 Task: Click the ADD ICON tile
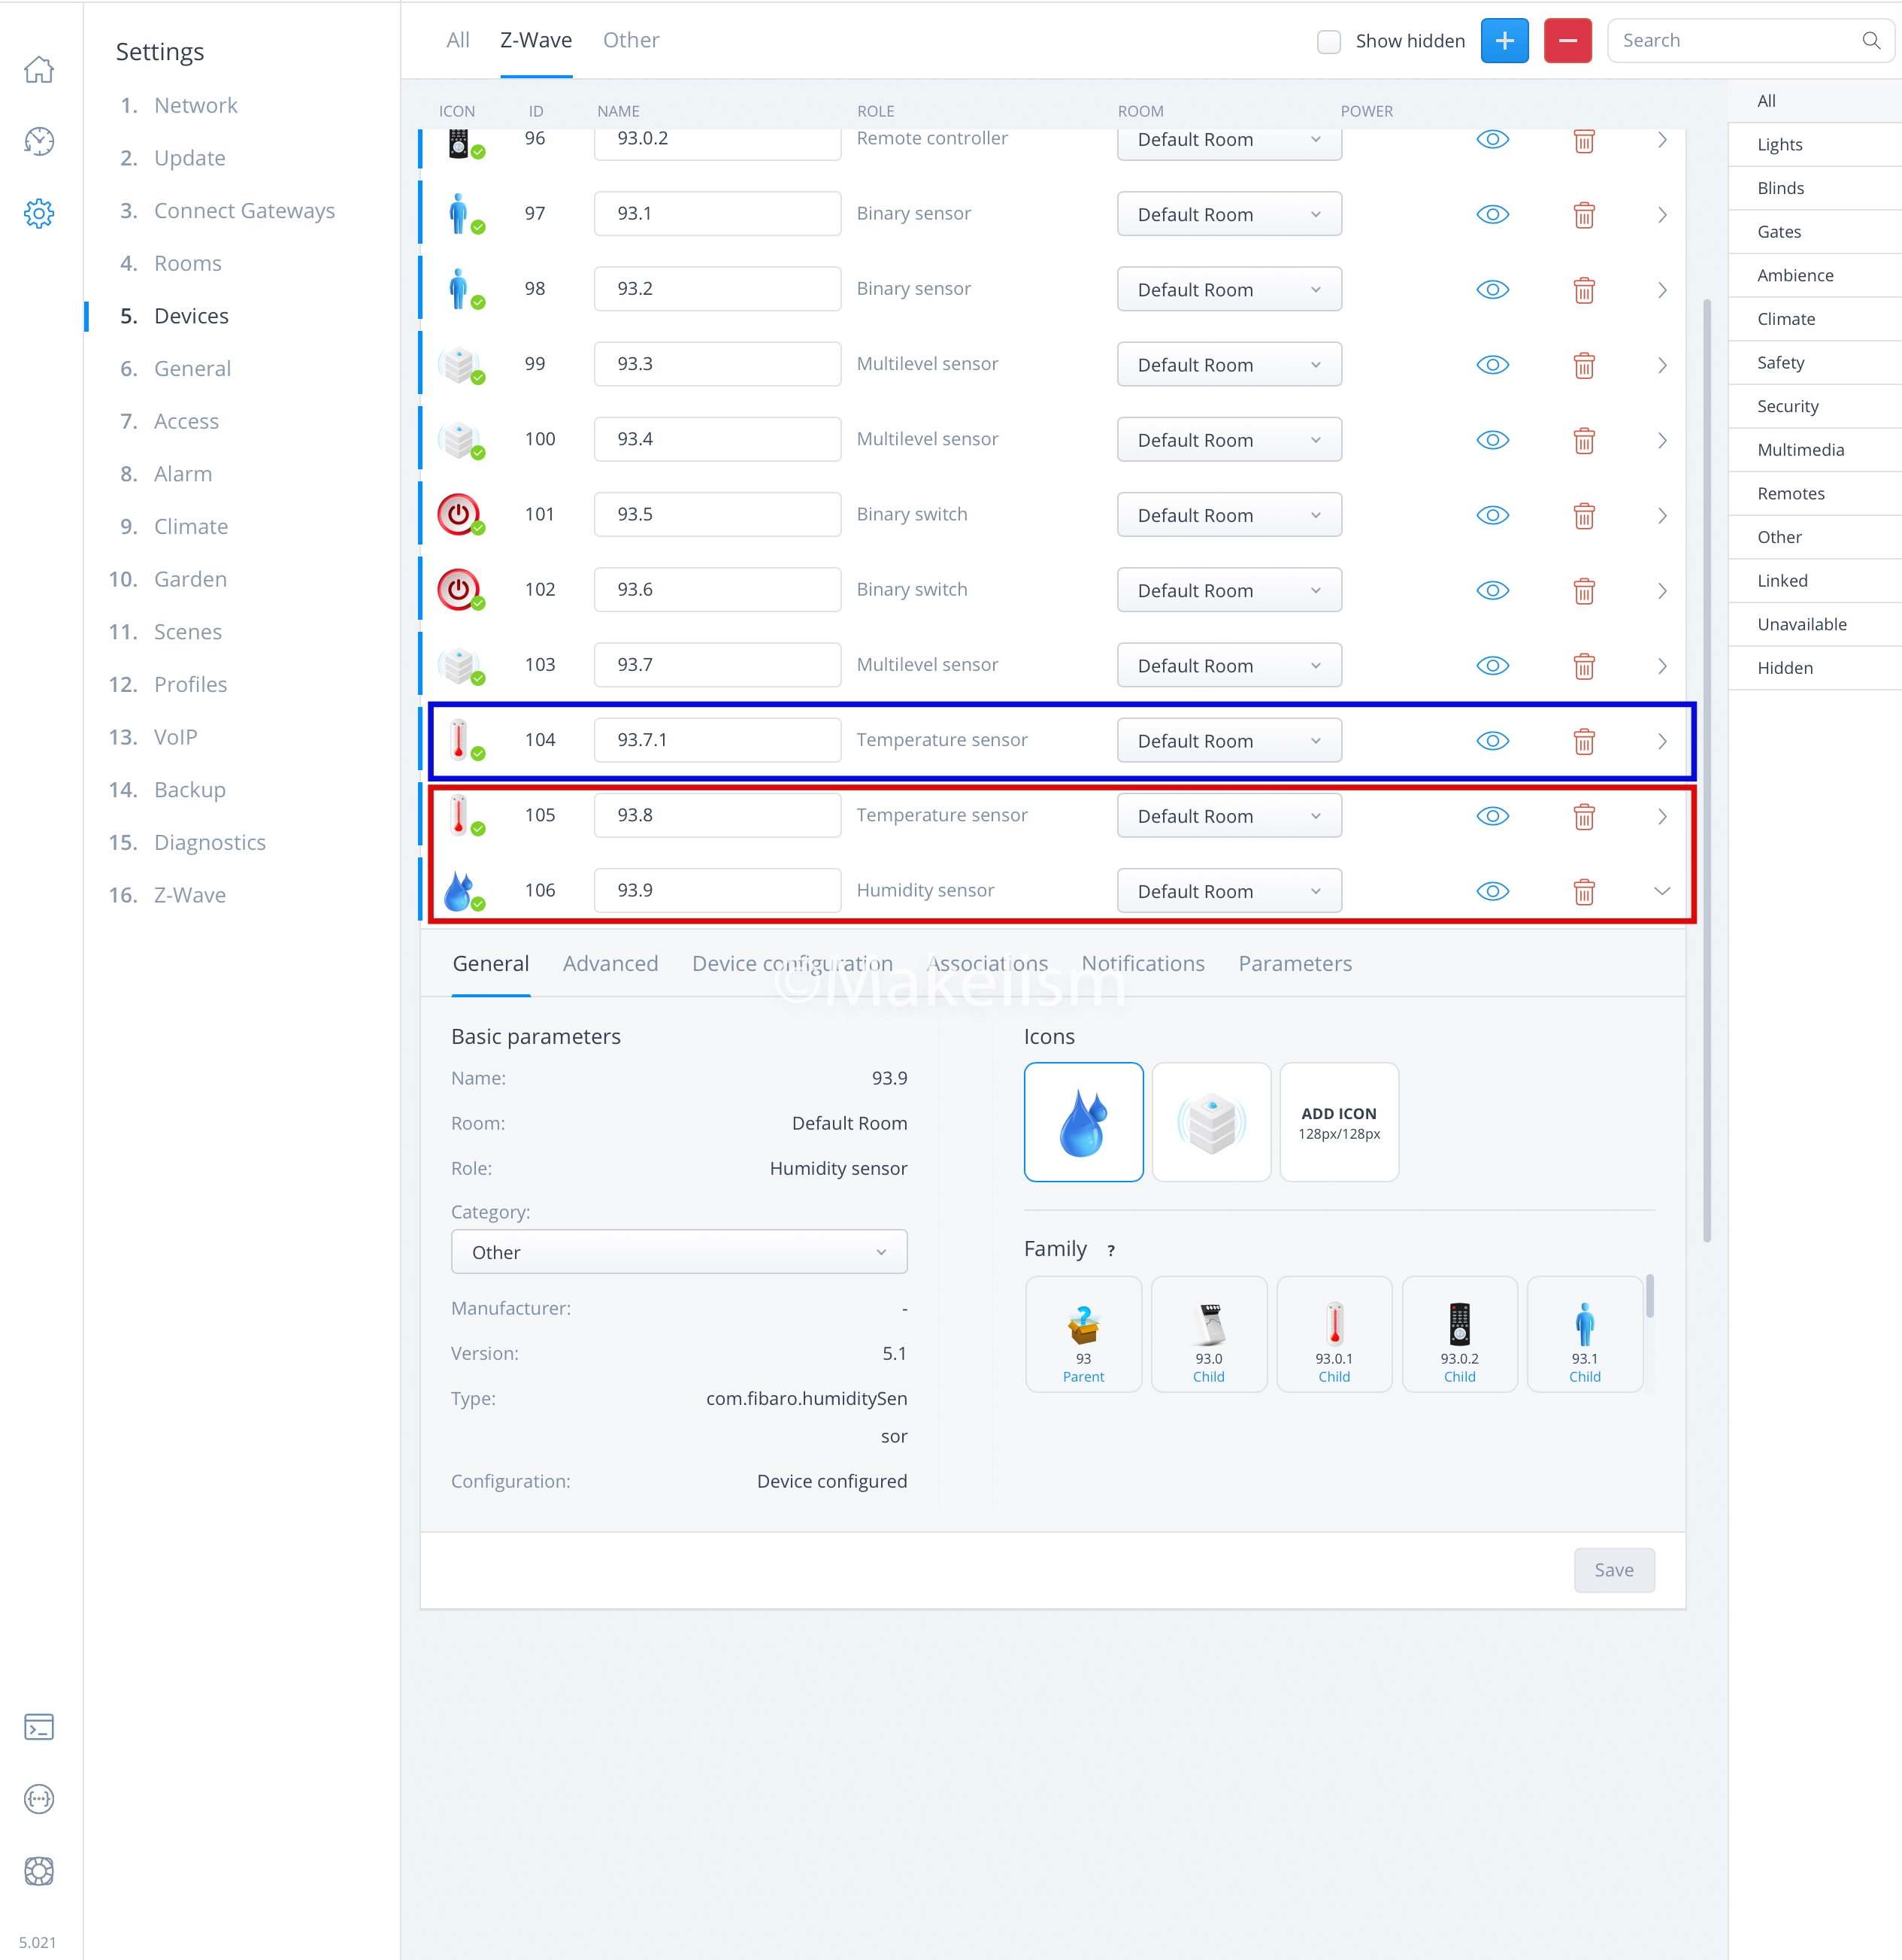coord(1338,1122)
